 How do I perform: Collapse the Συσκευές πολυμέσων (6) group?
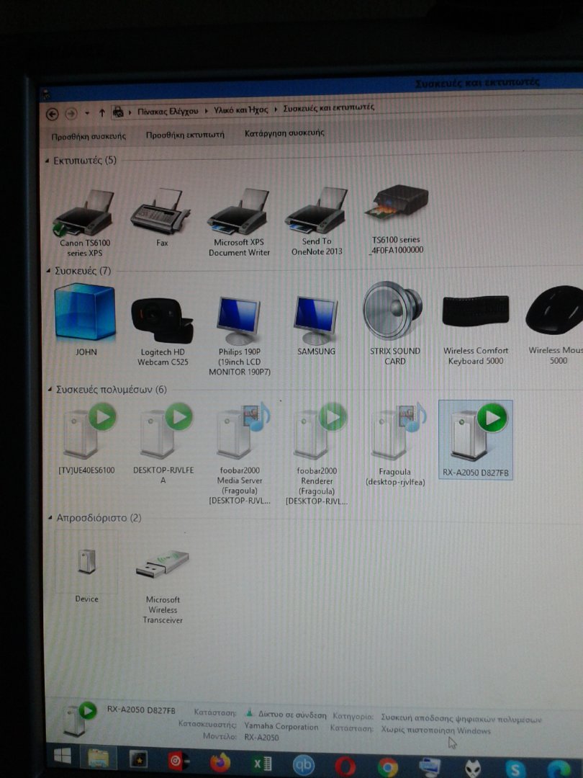tap(50, 390)
